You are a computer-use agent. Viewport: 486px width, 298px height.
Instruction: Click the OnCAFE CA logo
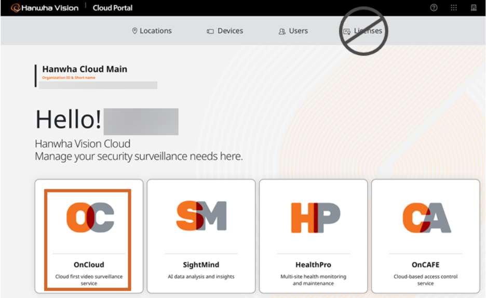pos(426,217)
